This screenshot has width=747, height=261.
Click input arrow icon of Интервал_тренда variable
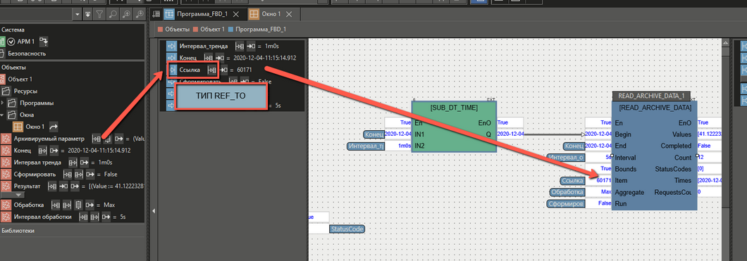coord(171,46)
